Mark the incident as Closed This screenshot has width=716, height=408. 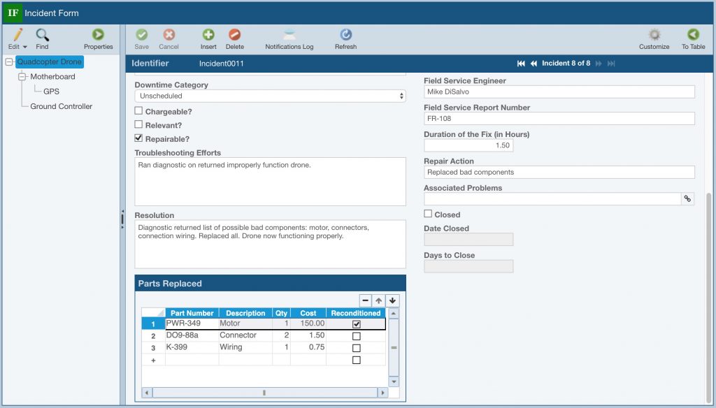[428, 214]
